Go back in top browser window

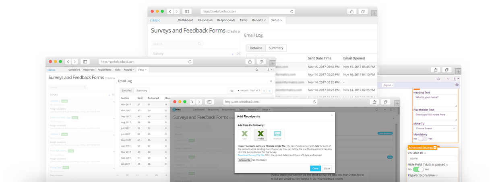[170, 12]
